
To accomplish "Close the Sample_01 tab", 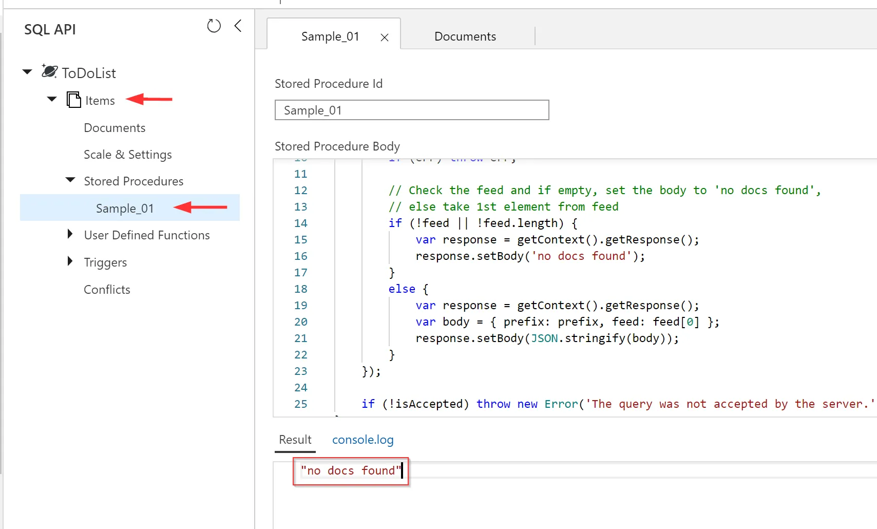I will pyautogui.click(x=384, y=37).
